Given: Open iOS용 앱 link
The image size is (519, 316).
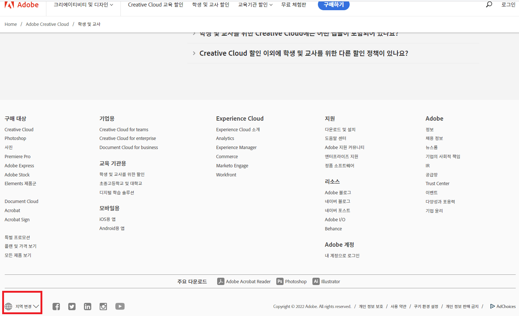Looking at the screenshot, I should click(108, 219).
